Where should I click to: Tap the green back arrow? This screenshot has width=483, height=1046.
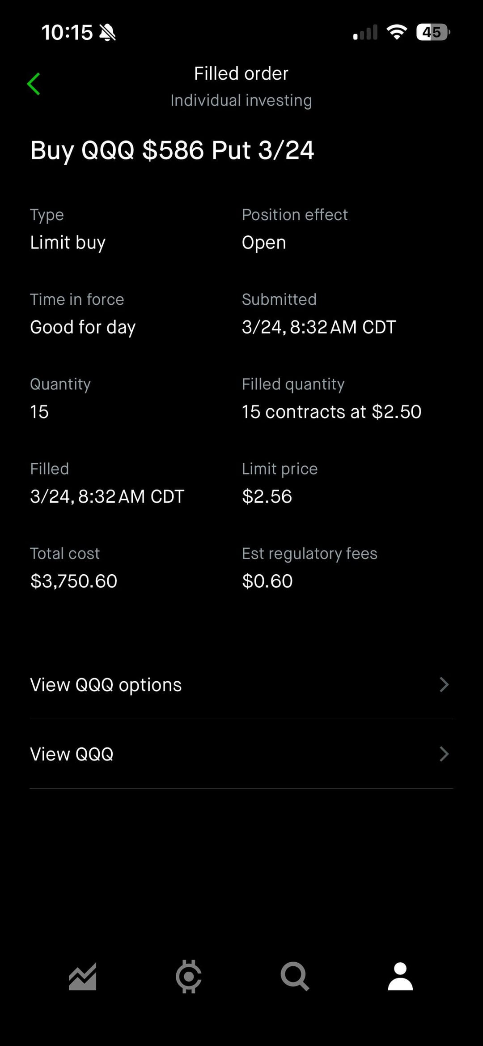(34, 84)
